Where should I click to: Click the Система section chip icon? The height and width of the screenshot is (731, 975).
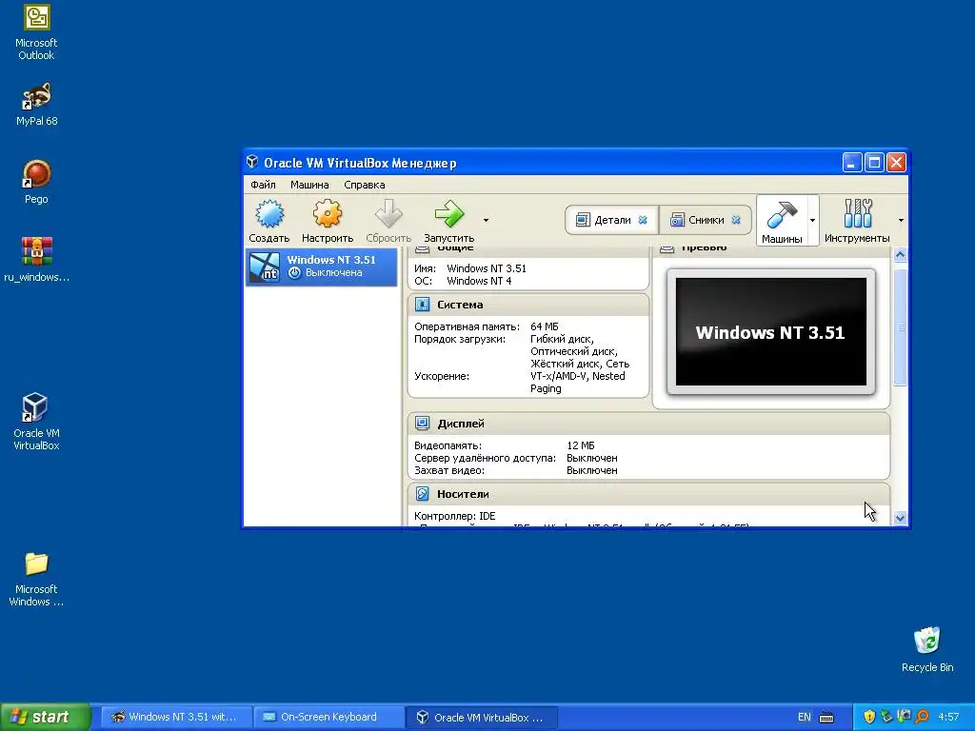422,304
